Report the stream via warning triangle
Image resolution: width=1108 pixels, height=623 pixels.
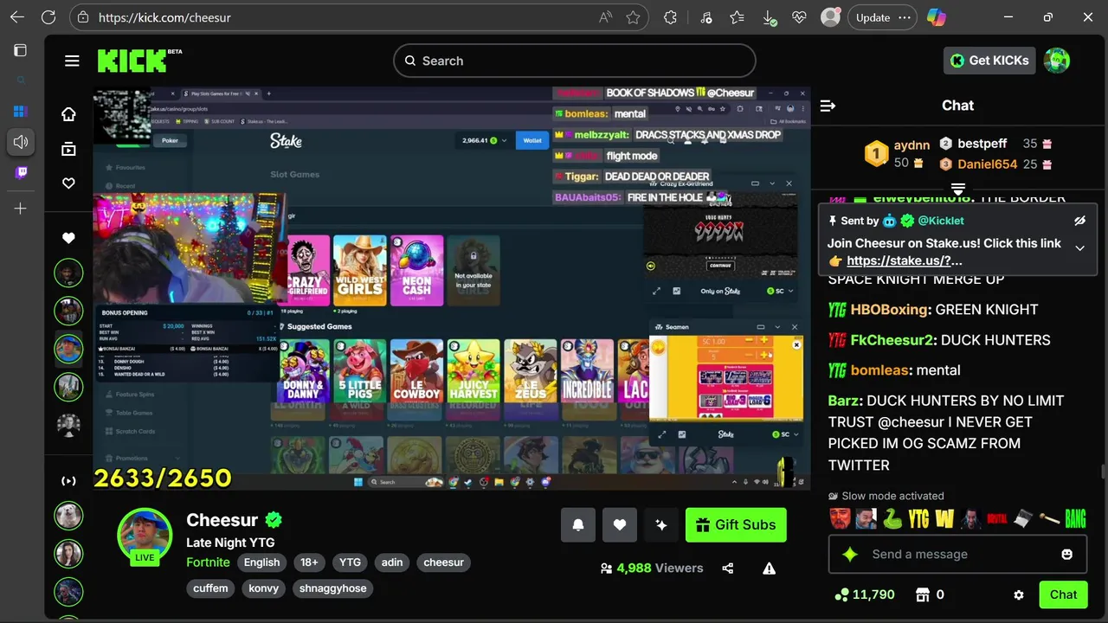pyautogui.click(x=769, y=568)
